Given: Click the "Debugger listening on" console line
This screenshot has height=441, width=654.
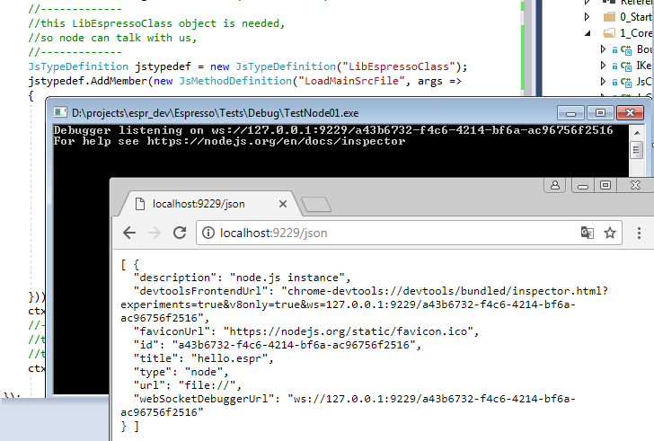Looking at the screenshot, I should coord(333,130).
